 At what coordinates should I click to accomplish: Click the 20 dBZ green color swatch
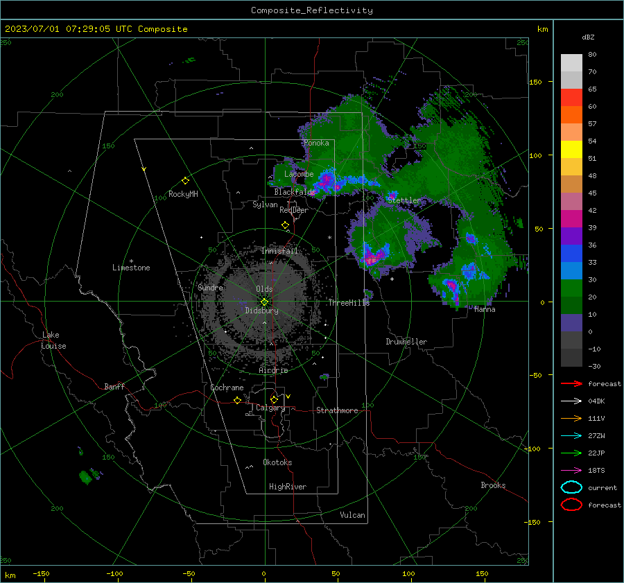[571, 288]
